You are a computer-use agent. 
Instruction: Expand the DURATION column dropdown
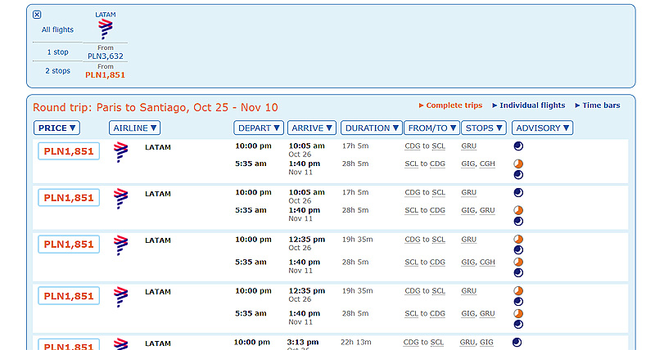372,128
